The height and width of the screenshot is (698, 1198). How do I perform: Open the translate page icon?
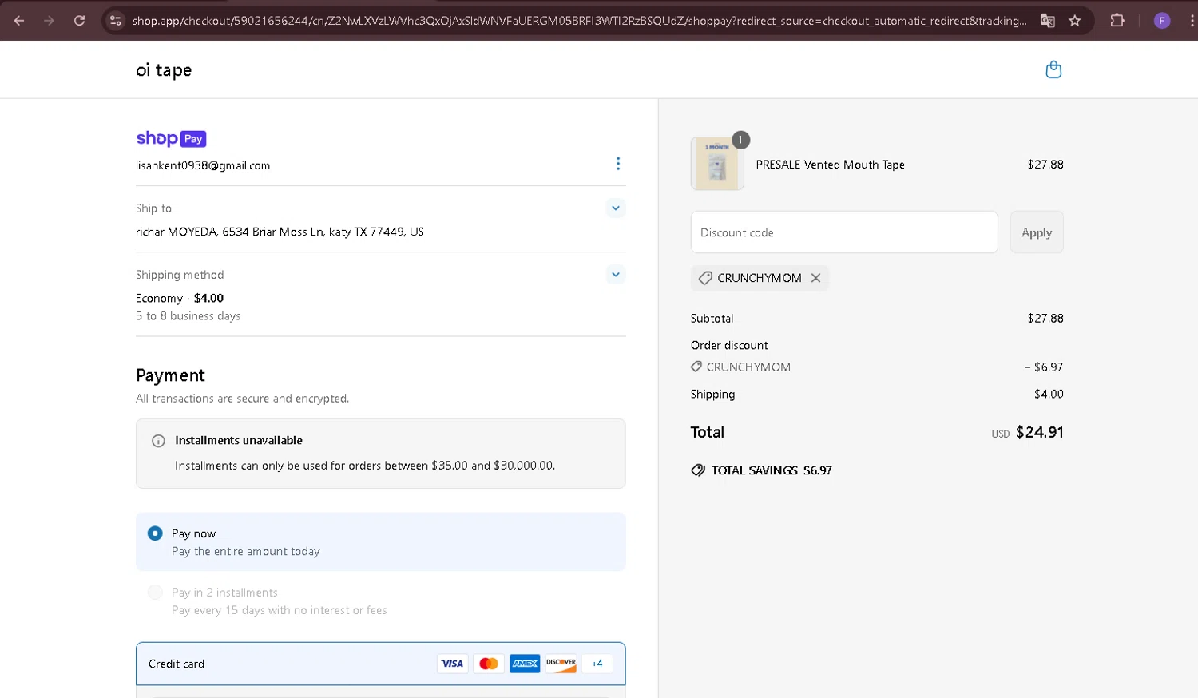1047,21
